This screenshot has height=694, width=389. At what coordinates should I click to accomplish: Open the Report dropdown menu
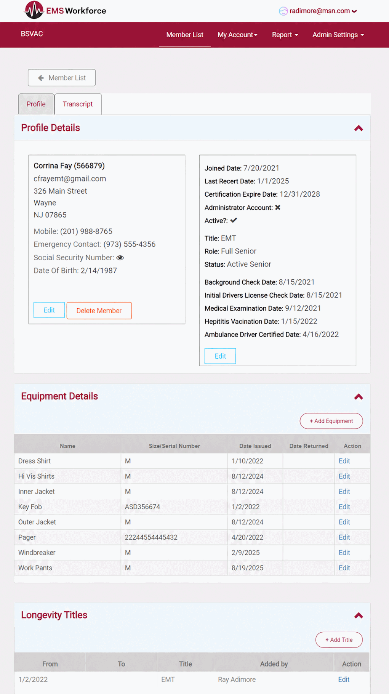tap(285, 35)
